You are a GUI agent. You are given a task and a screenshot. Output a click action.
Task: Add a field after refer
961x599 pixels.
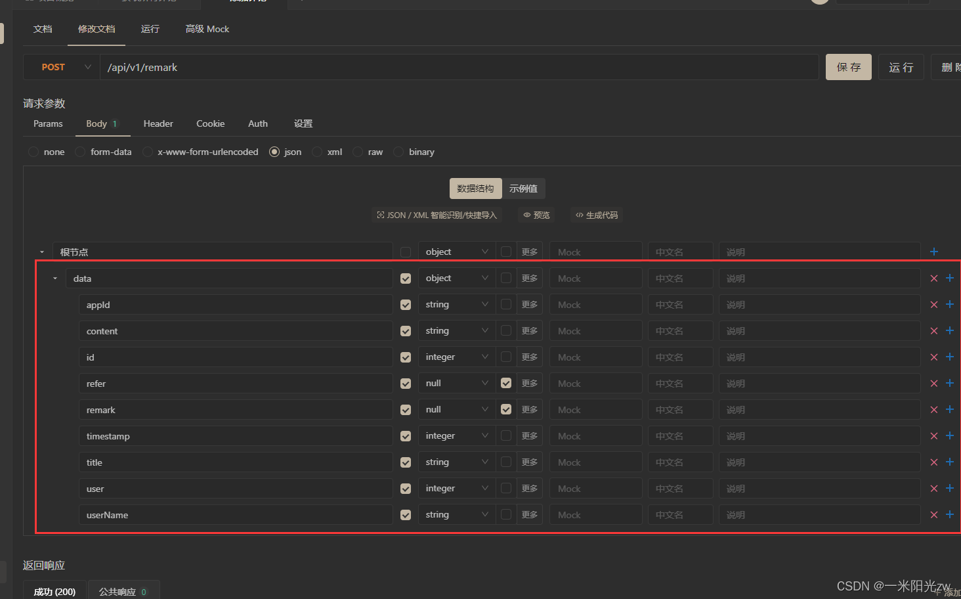[x=950, y=384]
